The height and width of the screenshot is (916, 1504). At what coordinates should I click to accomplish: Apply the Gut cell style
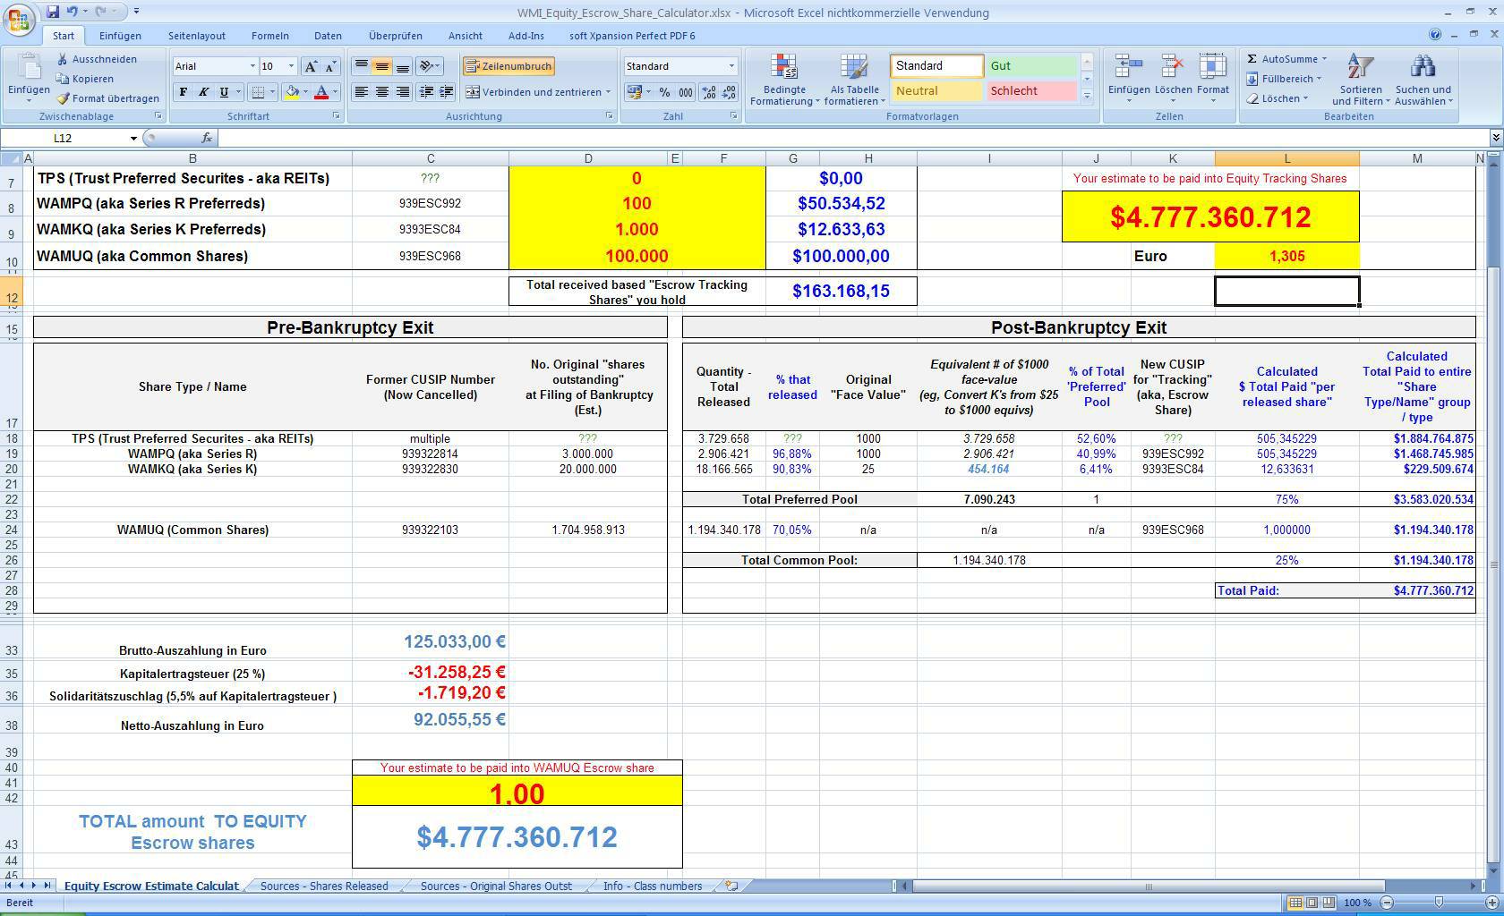(1031, 66)
